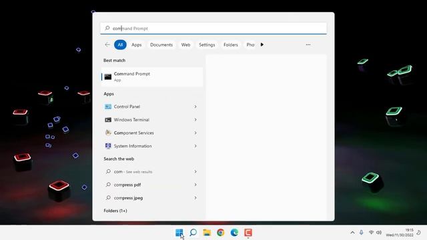Viewport: 427px width, 240px height.
Task: Click search icon beside 'compress jpeg'
Action: click(x=108, y=197)
